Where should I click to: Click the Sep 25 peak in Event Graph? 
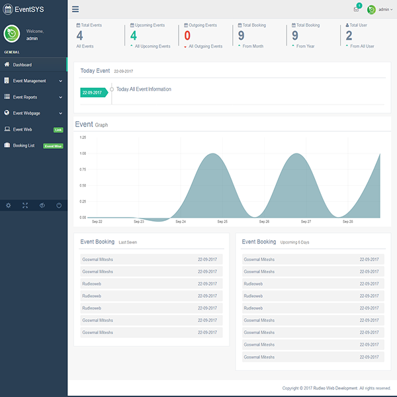tap(213, 154)
